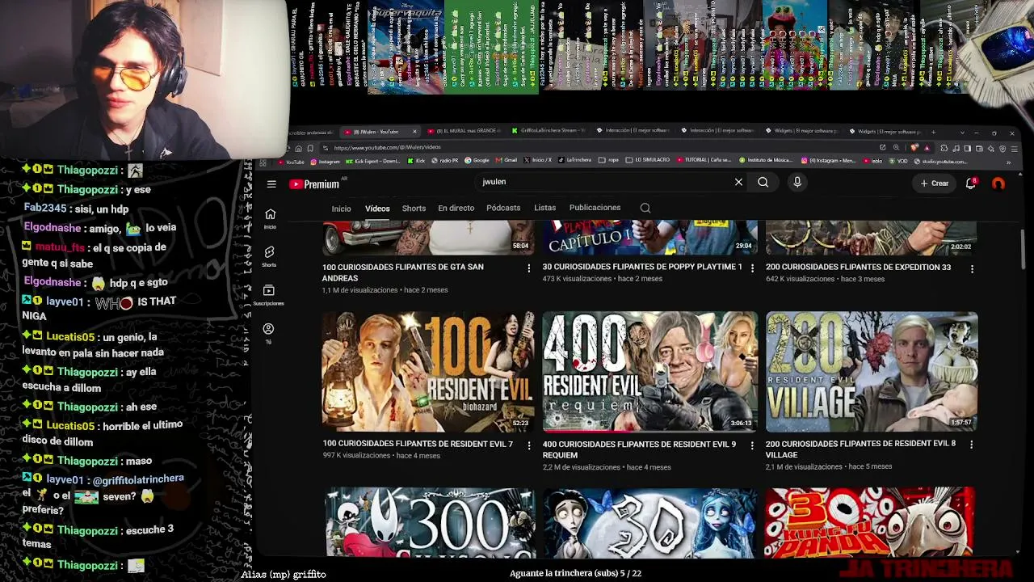The image size is (1034, 582).
Task: Open the Instagram bookmark
Action: click(x=325, y=161)
